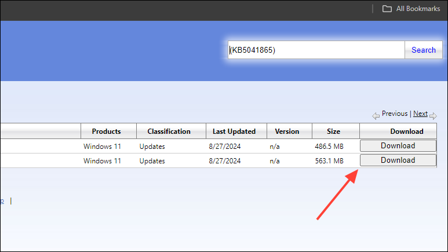Click Updates in the 563.1 MB row

pos(152,161)
